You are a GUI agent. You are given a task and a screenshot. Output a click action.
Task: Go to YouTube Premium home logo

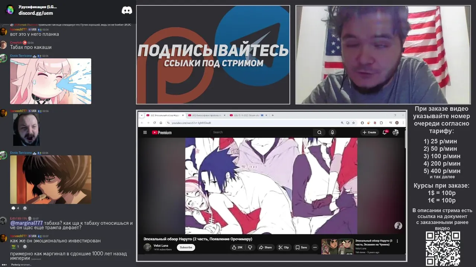pyautogui.click(x=162, y=132)
